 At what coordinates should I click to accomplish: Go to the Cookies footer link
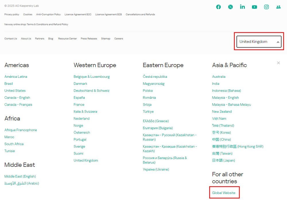28,14
